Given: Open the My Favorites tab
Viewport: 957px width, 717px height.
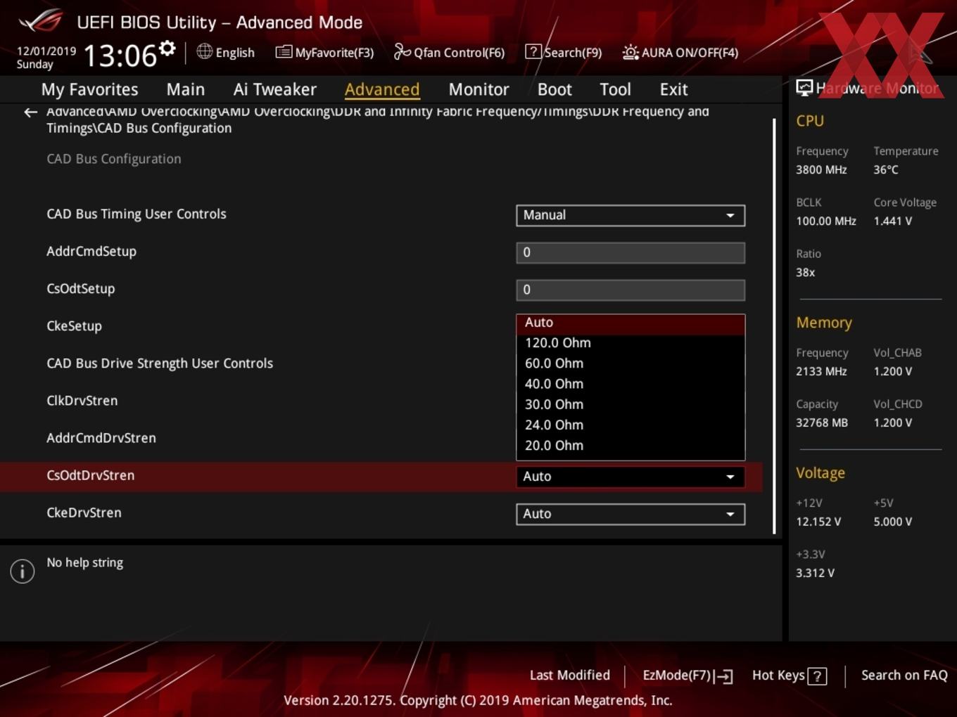Looking at the screenshot, I should pyautogui.click(x=89, y=90).
